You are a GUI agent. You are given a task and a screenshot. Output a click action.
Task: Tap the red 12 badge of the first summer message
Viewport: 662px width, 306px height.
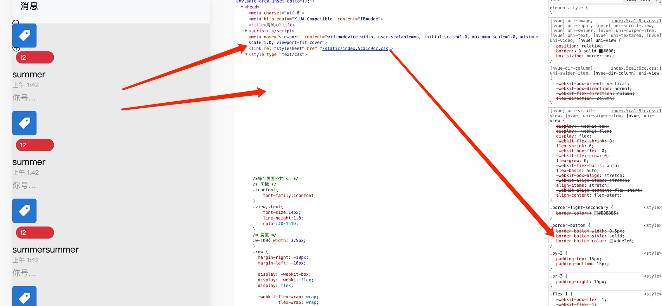pos(35,57)
